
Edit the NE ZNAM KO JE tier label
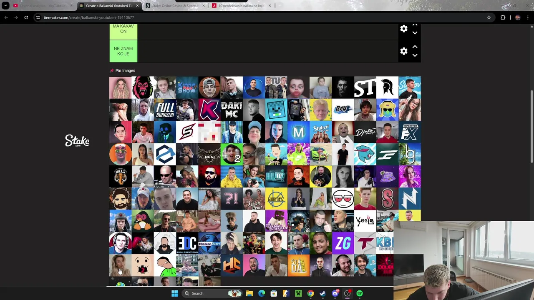[x=123, y=51]
